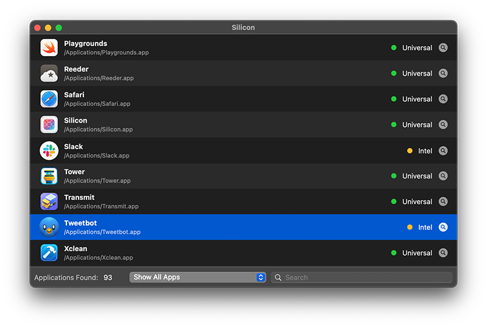Select the Transmit app name

[79, 197]
